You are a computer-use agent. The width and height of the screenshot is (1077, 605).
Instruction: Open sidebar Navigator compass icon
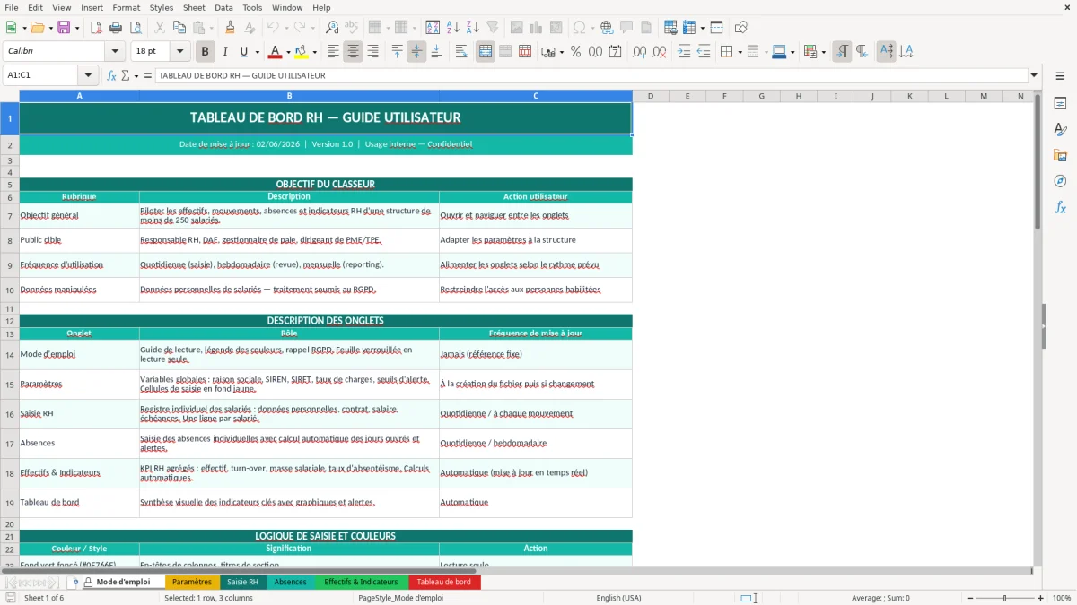pos(1060,181)
